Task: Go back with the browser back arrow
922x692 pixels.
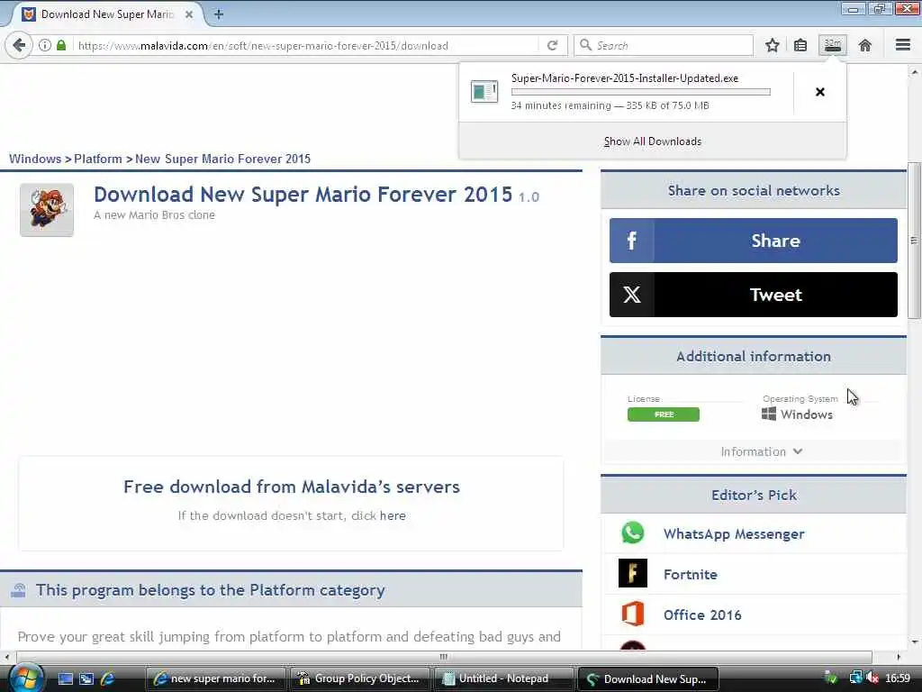Action: (18, 45)
